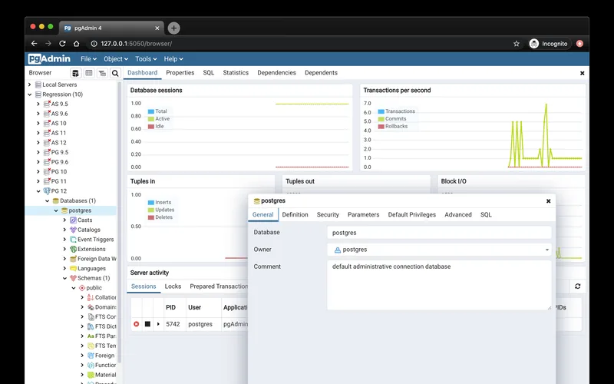Open the Dependents tab
The image size is (614, 384).
(321, 73)
